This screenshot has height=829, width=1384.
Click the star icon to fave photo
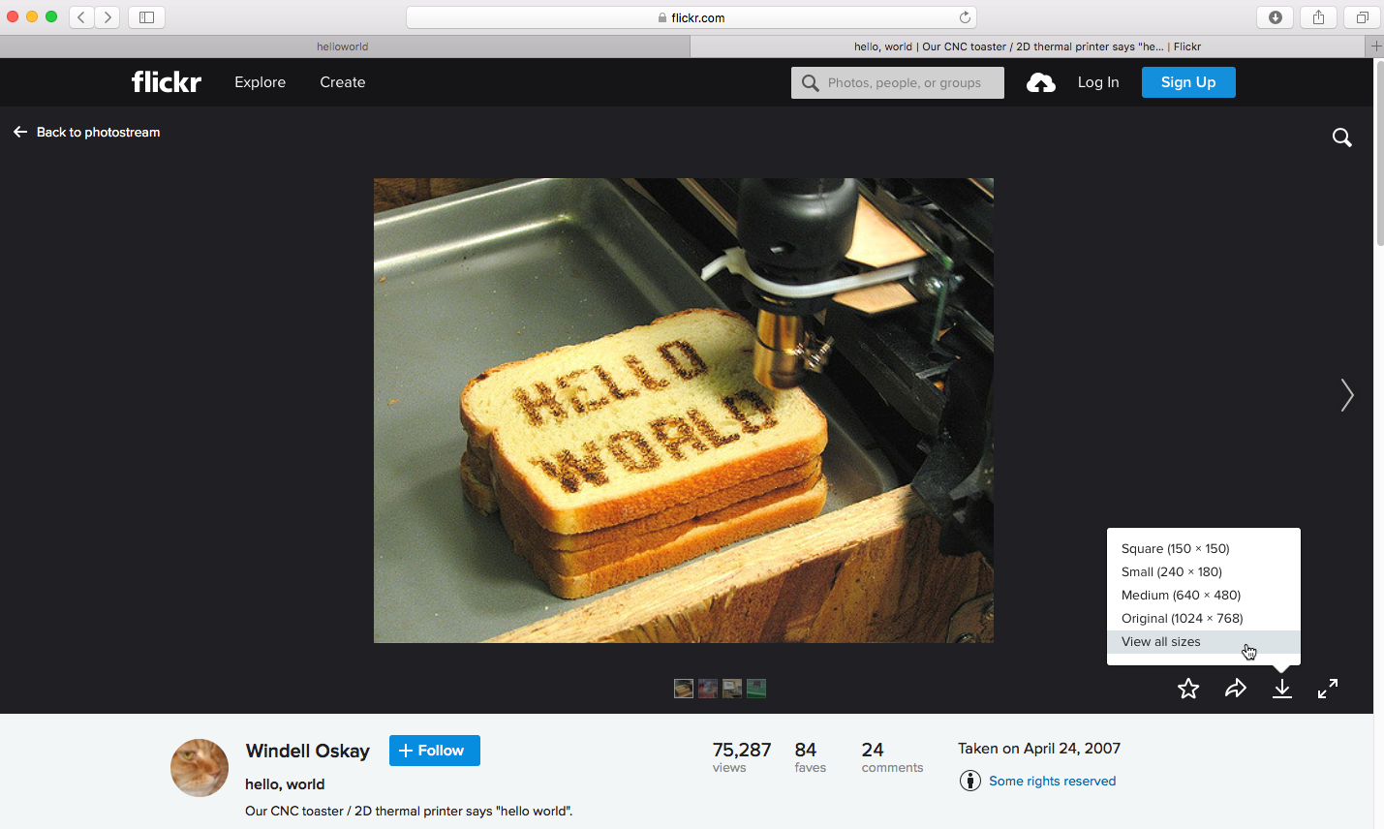[1188, 689]
